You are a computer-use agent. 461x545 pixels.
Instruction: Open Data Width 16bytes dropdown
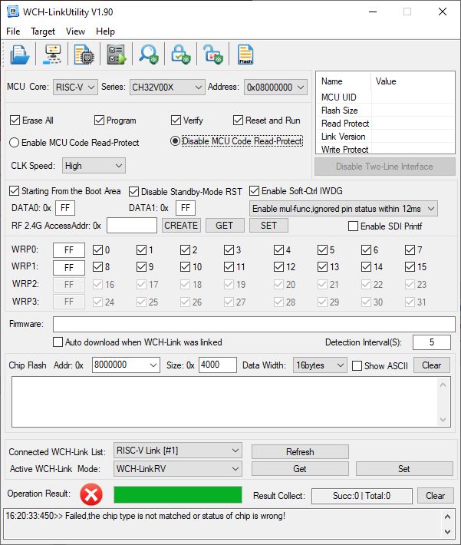click(320, 365)
